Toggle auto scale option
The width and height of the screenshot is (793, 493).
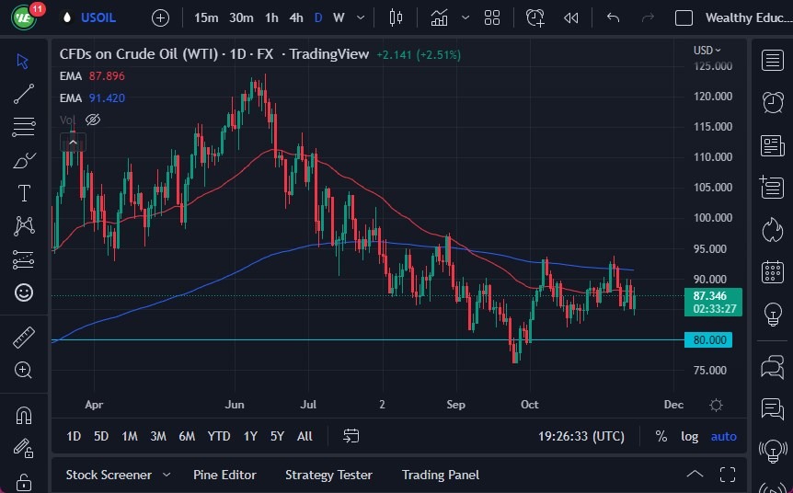coord(724,436)
